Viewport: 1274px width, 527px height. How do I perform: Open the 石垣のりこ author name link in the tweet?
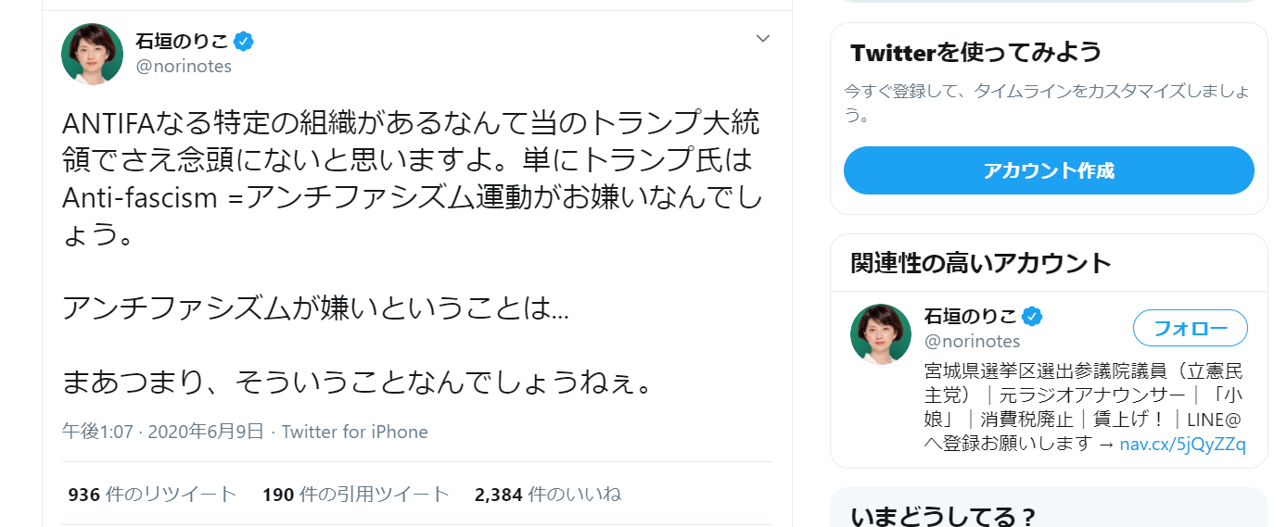pos(182,41)
